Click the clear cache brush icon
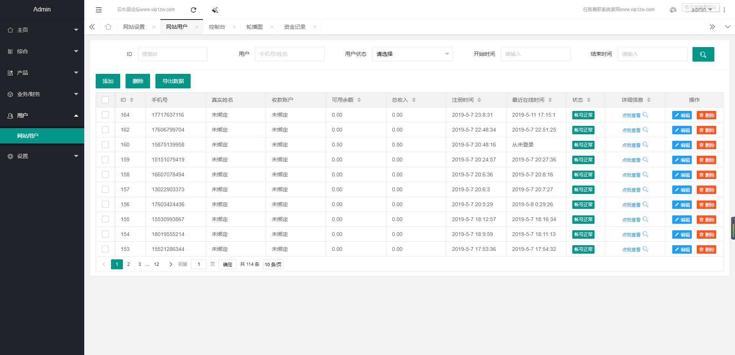The width and height of the screenshot is (735, 355). click(215, 10)
